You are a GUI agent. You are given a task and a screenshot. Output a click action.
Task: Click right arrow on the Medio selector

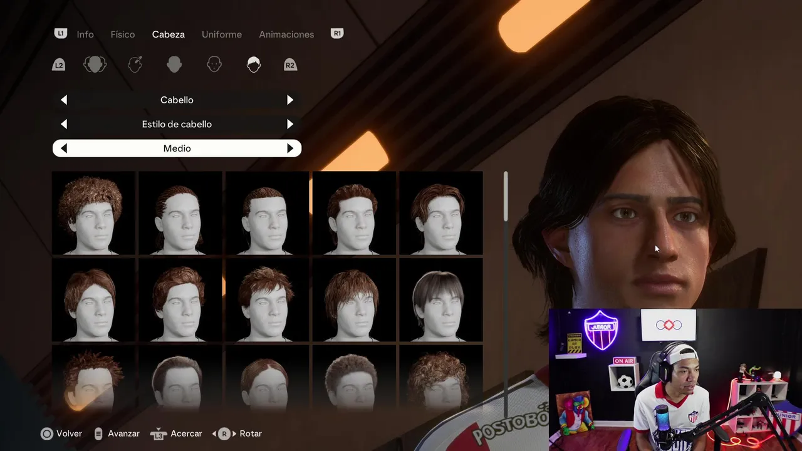click(x=290, y=148)
